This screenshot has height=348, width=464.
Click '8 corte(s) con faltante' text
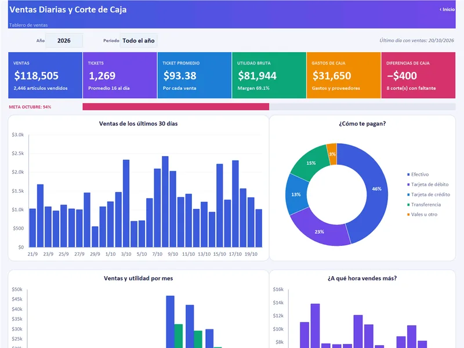pyautogui.click(x=411, y=88)
